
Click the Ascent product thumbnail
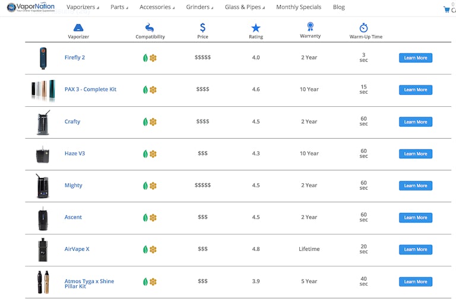click(43, 218)
